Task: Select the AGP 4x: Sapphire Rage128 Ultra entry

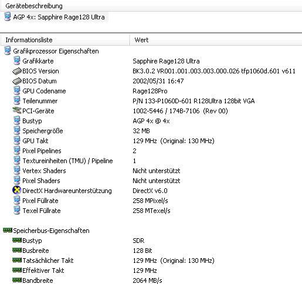Action: click(x=55, y=17)
